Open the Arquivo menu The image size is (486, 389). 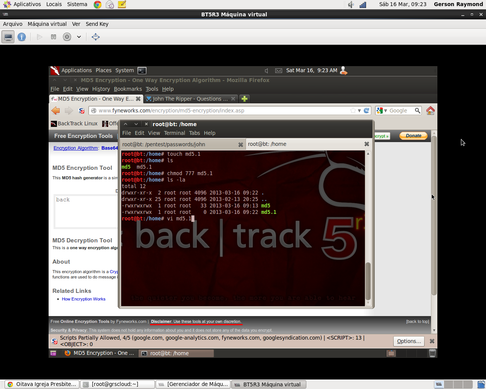coord(13,24)
